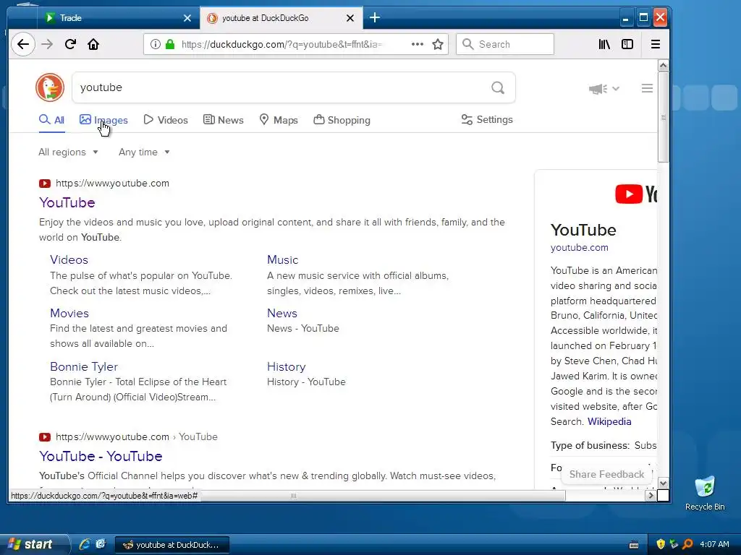Viewport: 741px width, 555px height.
Task: Expand the Any time filter dropdown
Action: [x=144, y=152]
